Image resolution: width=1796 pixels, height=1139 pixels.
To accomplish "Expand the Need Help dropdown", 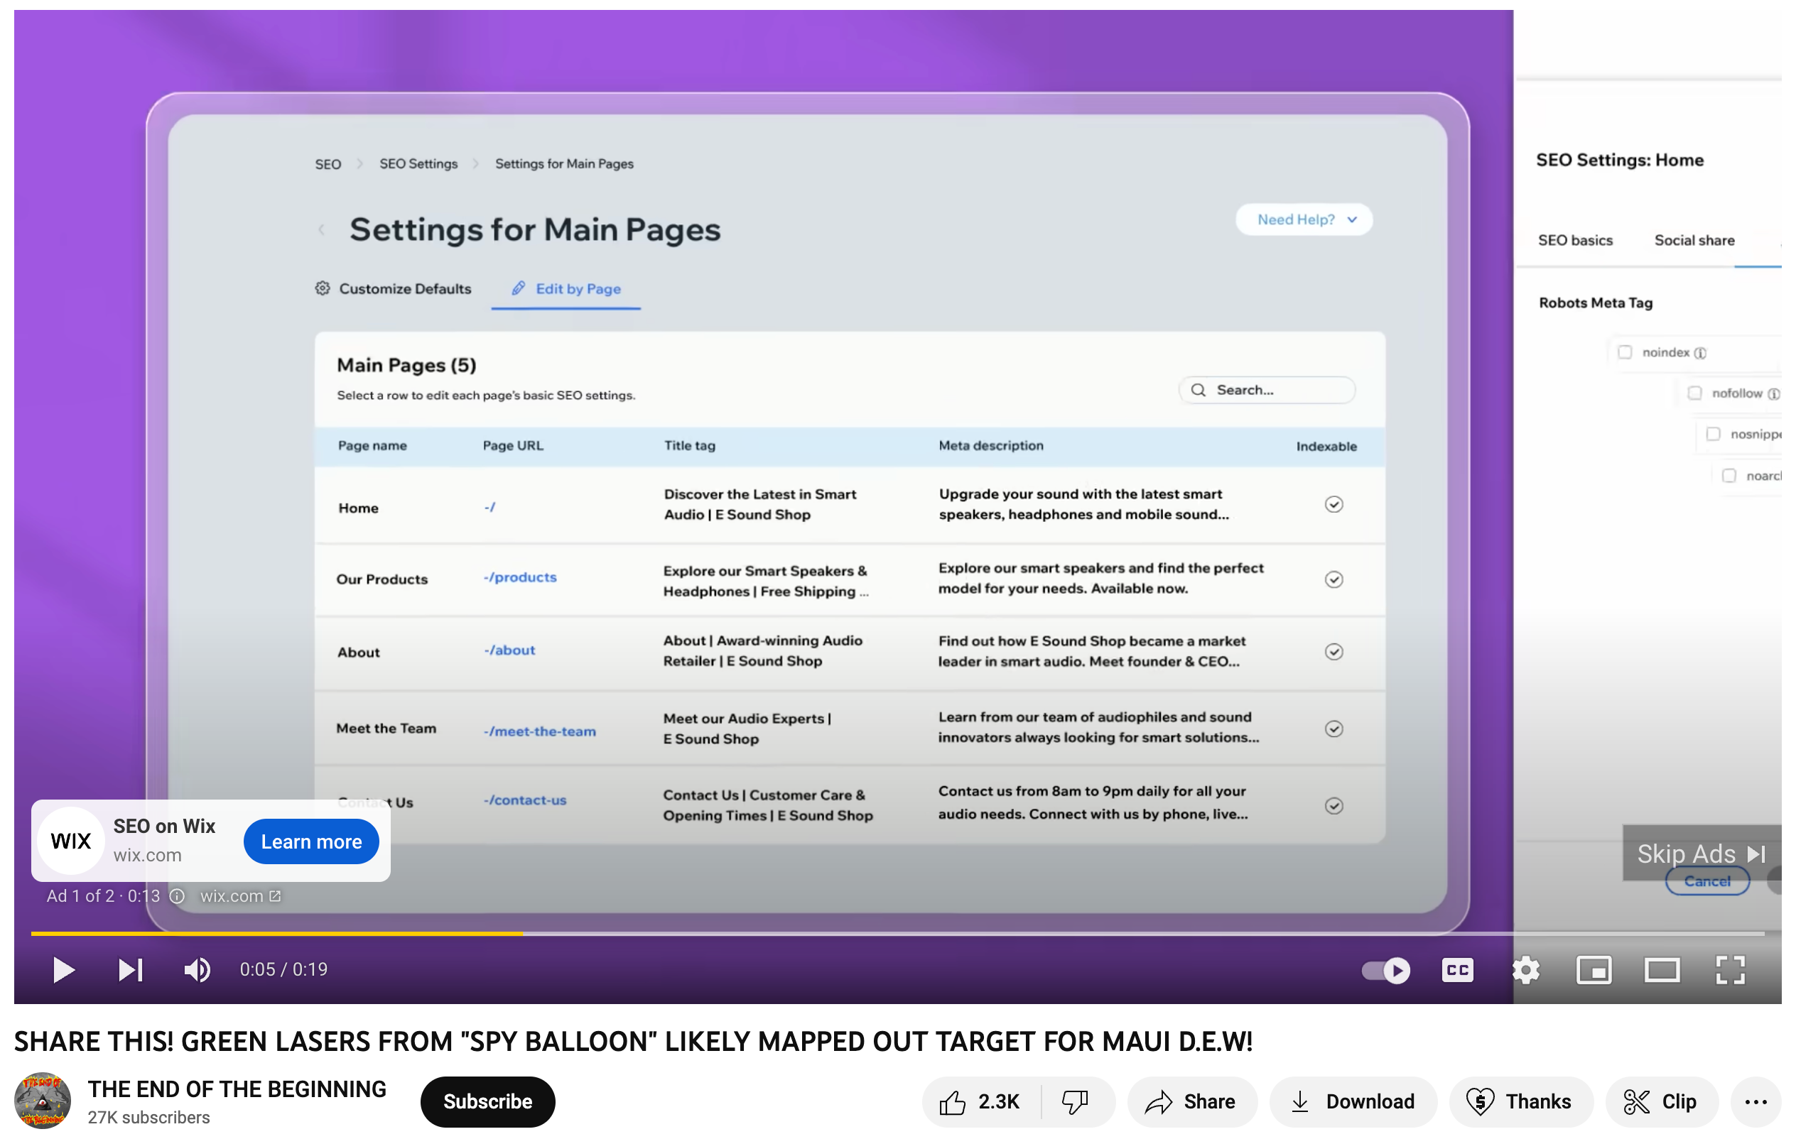I will point(1304,219).
